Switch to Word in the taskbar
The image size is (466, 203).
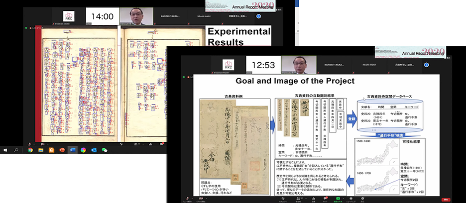pyautogui.click(x=73, y=150)
